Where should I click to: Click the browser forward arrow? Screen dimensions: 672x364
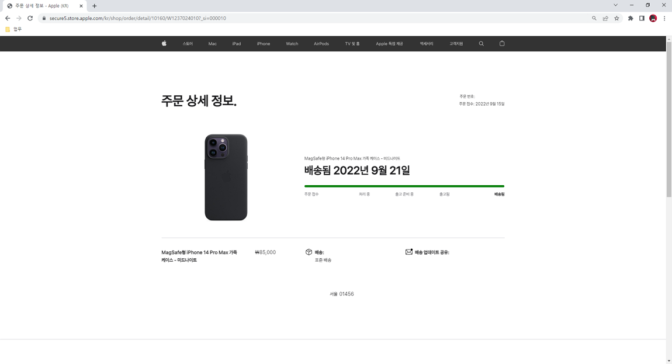[x=19, y=18]
